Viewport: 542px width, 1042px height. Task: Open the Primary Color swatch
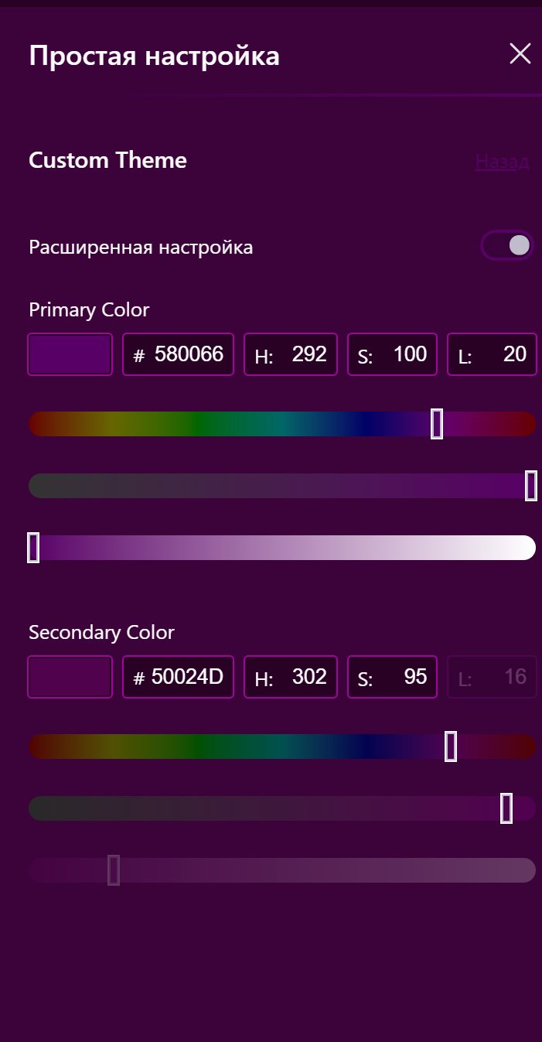pyautogui.click(x=70, y=354)
